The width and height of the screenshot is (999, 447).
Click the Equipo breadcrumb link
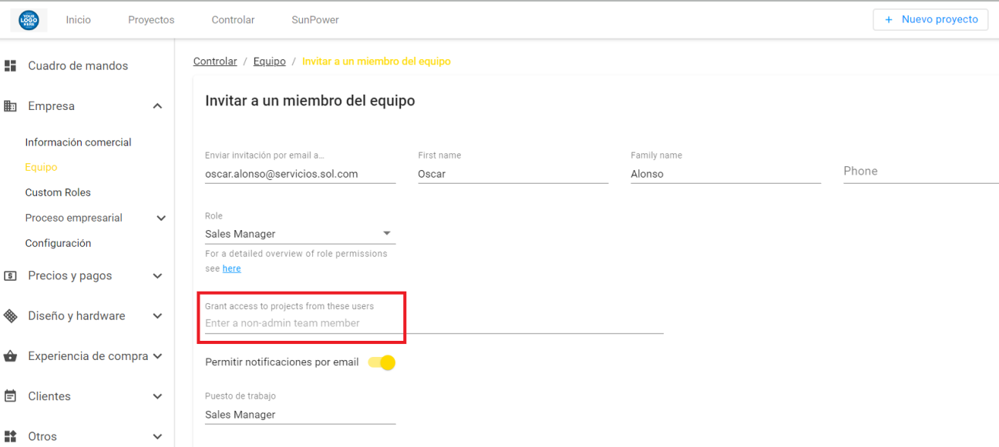(269, 62)
